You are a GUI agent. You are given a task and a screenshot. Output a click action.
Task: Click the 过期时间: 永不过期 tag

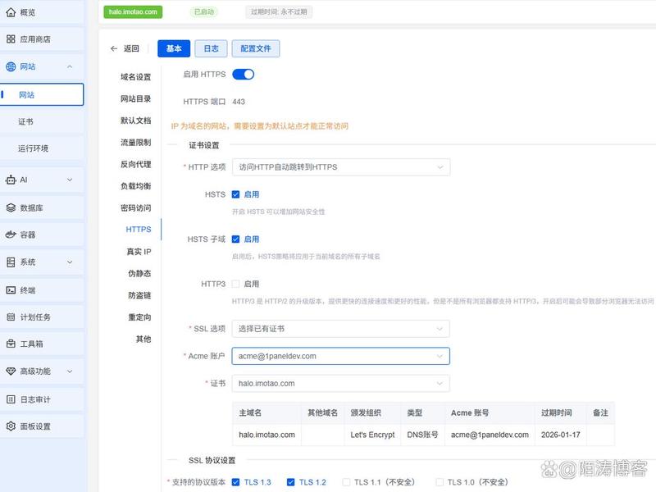(x=279, y=12)
